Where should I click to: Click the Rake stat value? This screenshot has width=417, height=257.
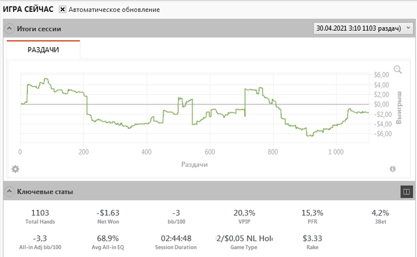[x=312, y=239]
